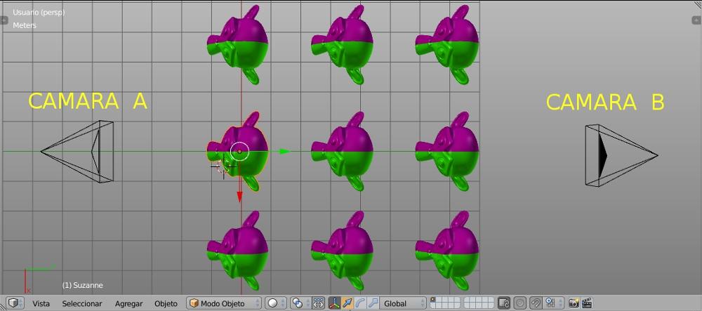The image size is (702, 311).
Task: Open the Global transform orientation dropdown
Action: click(x=404, y=303)
